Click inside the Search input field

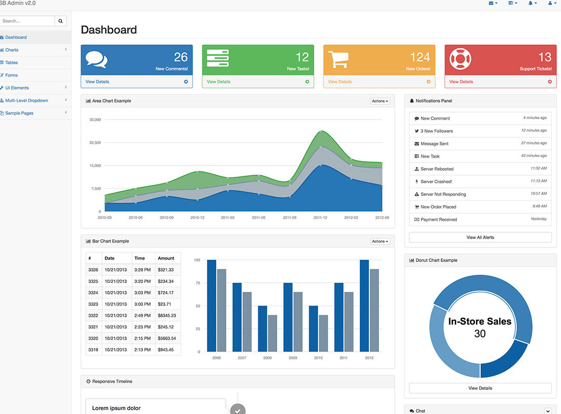27,21
